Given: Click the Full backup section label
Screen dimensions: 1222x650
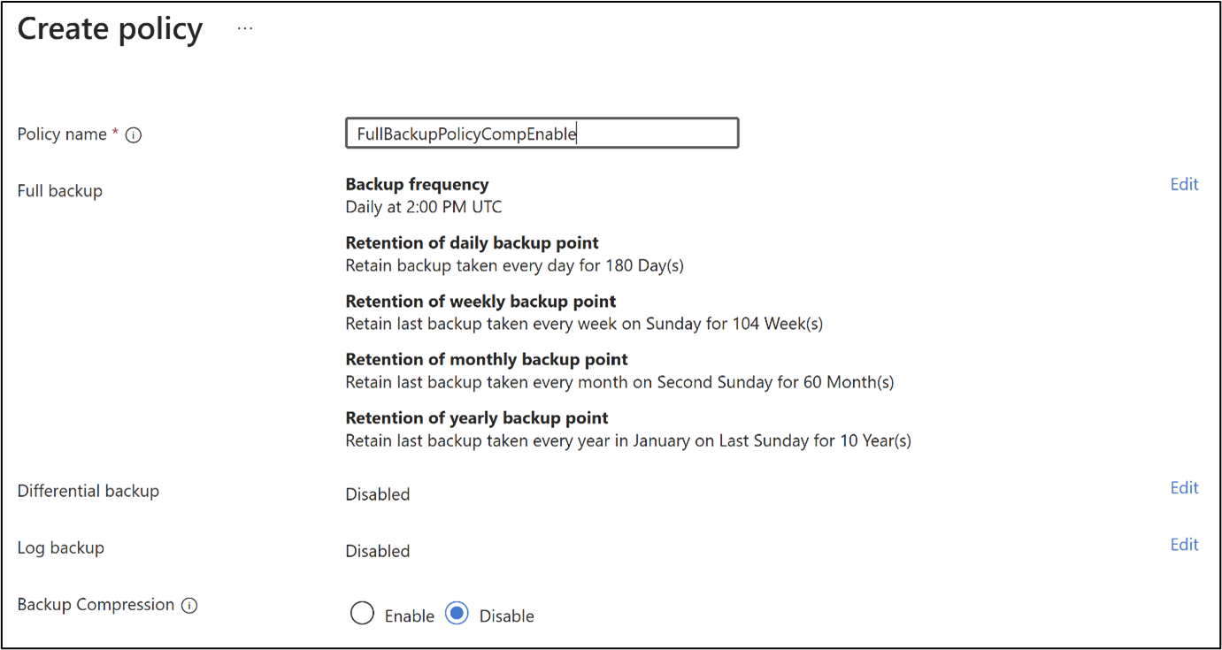Looking at the screenshot, I should pyautogui.click(x=59, y=190).
